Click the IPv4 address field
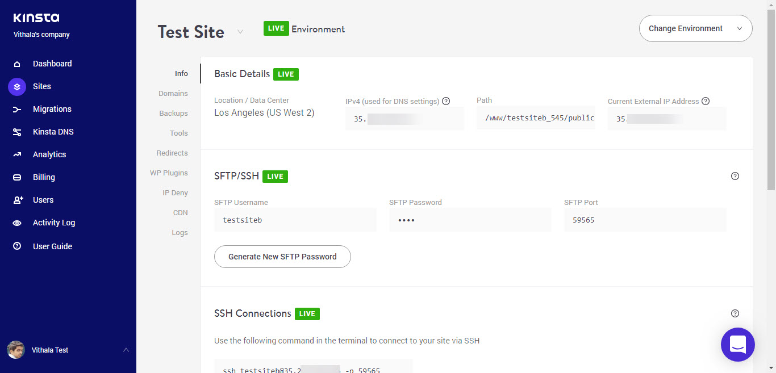This screenshot has width=776, height=373. coord(404,119)
